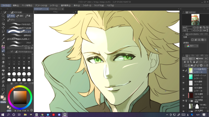Expand the 線画 layer folder
209x117 pixels.
click(189, 101)
